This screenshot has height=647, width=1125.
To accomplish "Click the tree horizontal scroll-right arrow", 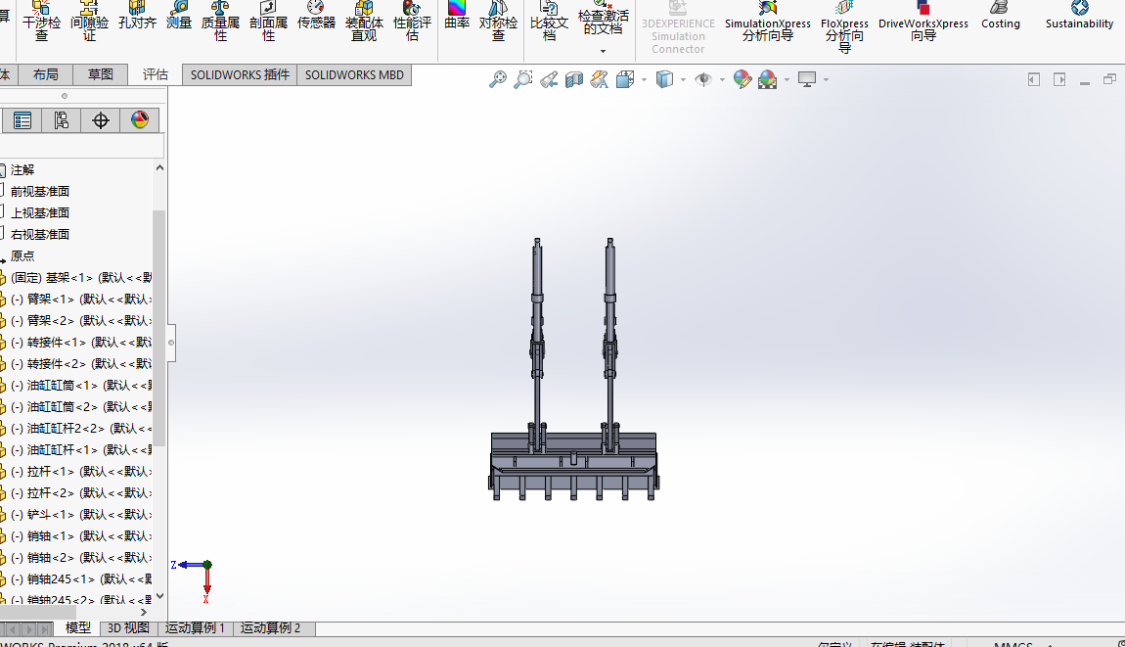I will (144, 613).
